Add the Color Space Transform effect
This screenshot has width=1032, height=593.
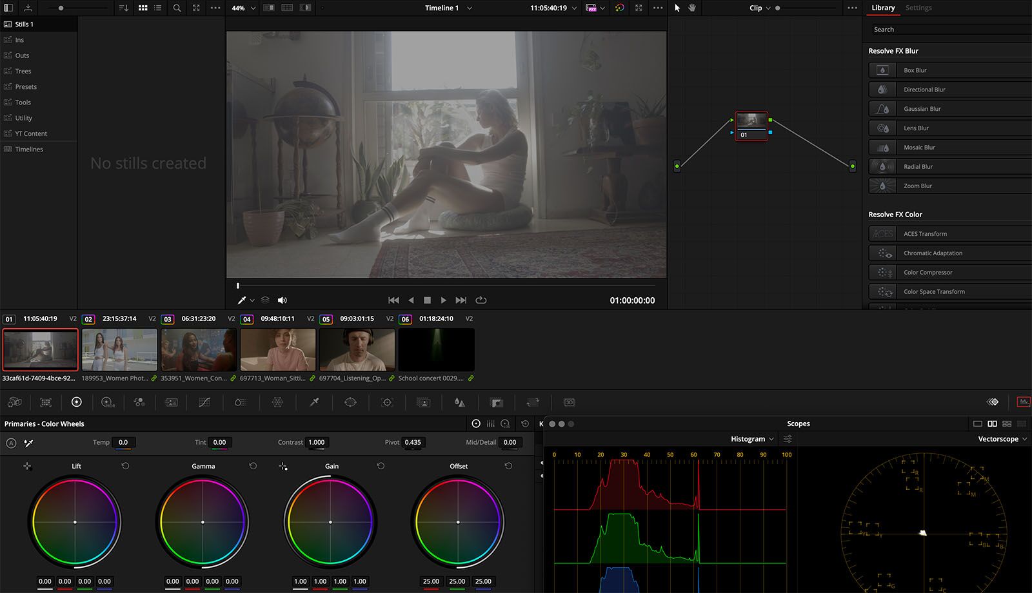click(935, 291)
